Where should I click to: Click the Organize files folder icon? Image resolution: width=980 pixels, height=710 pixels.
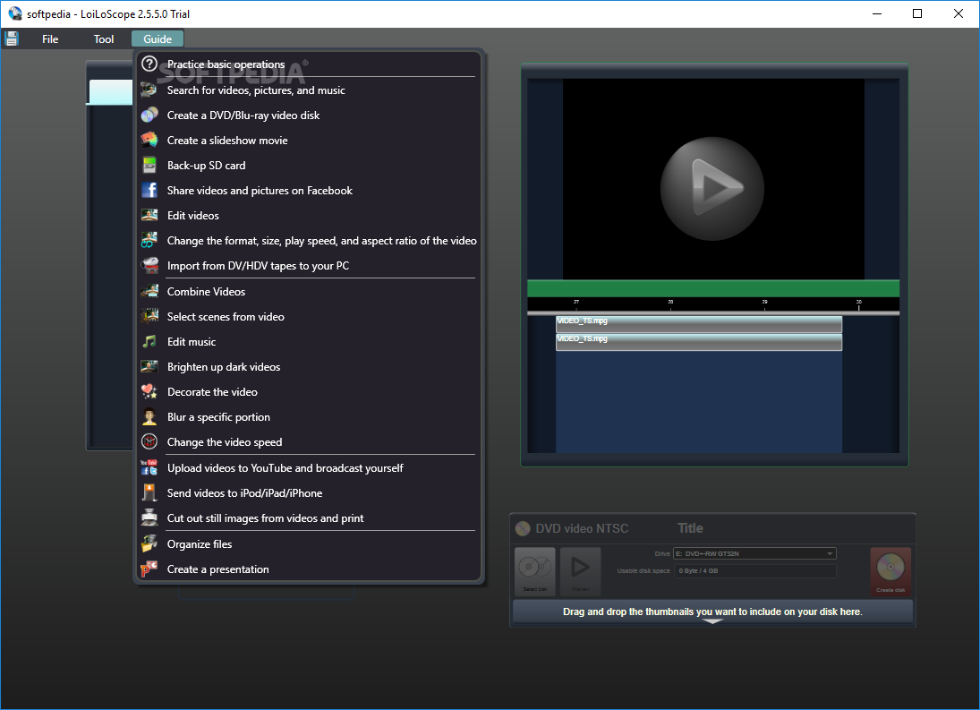tap(149, 543)
